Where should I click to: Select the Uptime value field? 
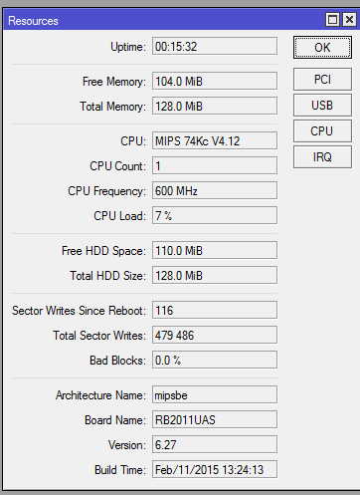(215, 46)
